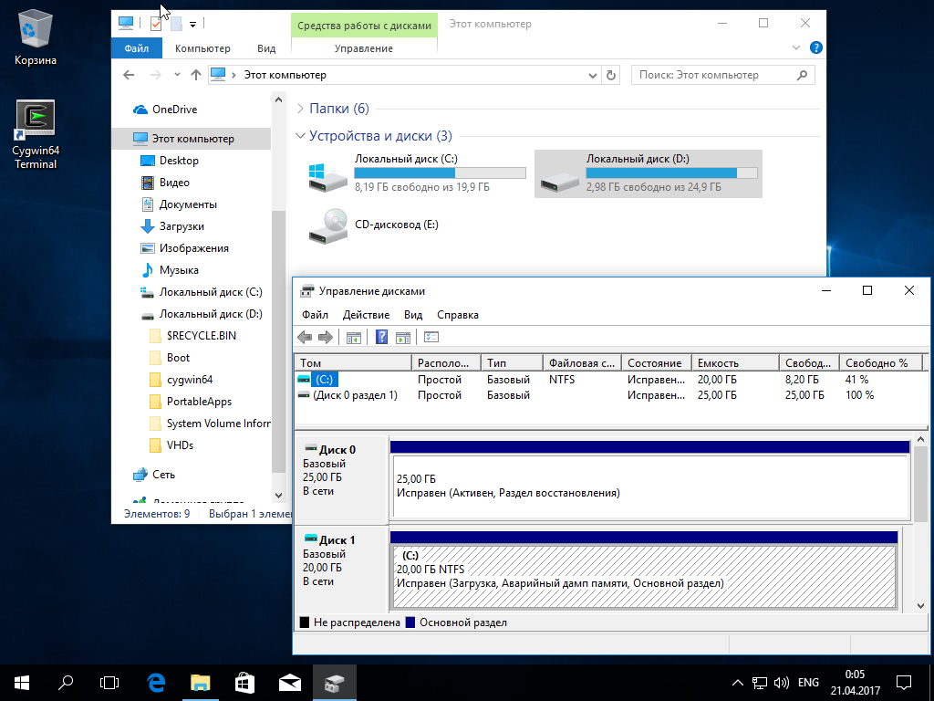
Task: Select Музыка in navigation pane
Action: [179, 270]
